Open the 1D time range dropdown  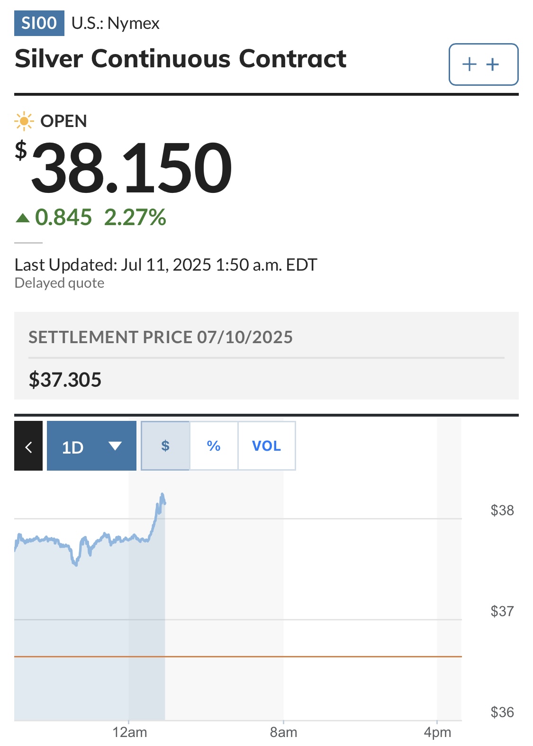point(91,446)
